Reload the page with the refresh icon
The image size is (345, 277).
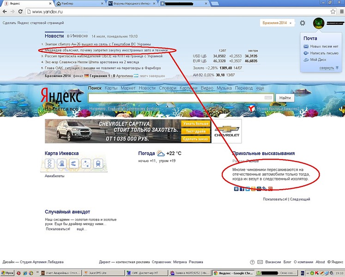[x=20, y=12]
